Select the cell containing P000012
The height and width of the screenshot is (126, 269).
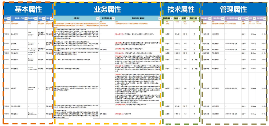[x=7, y=34]
